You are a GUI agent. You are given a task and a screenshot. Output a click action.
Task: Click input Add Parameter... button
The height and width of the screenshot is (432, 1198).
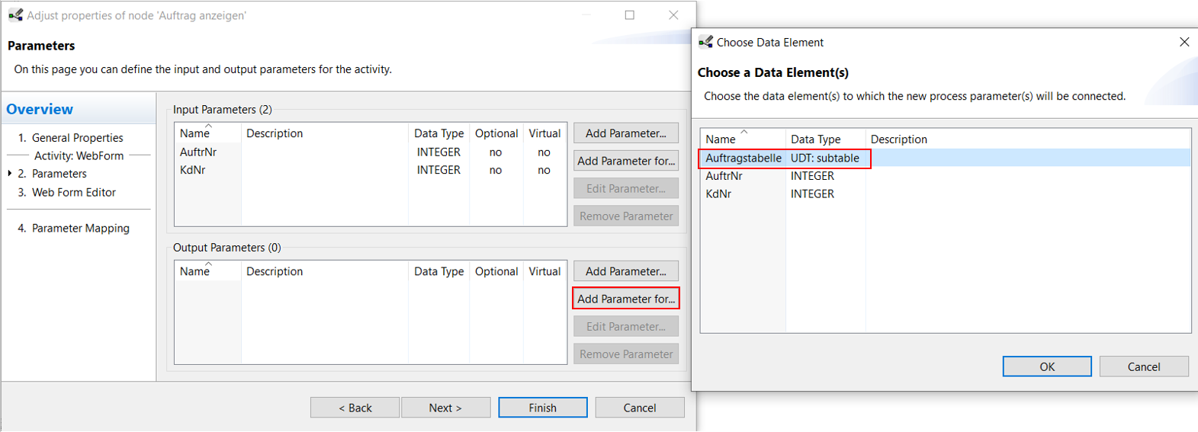[x=626, y=133]
